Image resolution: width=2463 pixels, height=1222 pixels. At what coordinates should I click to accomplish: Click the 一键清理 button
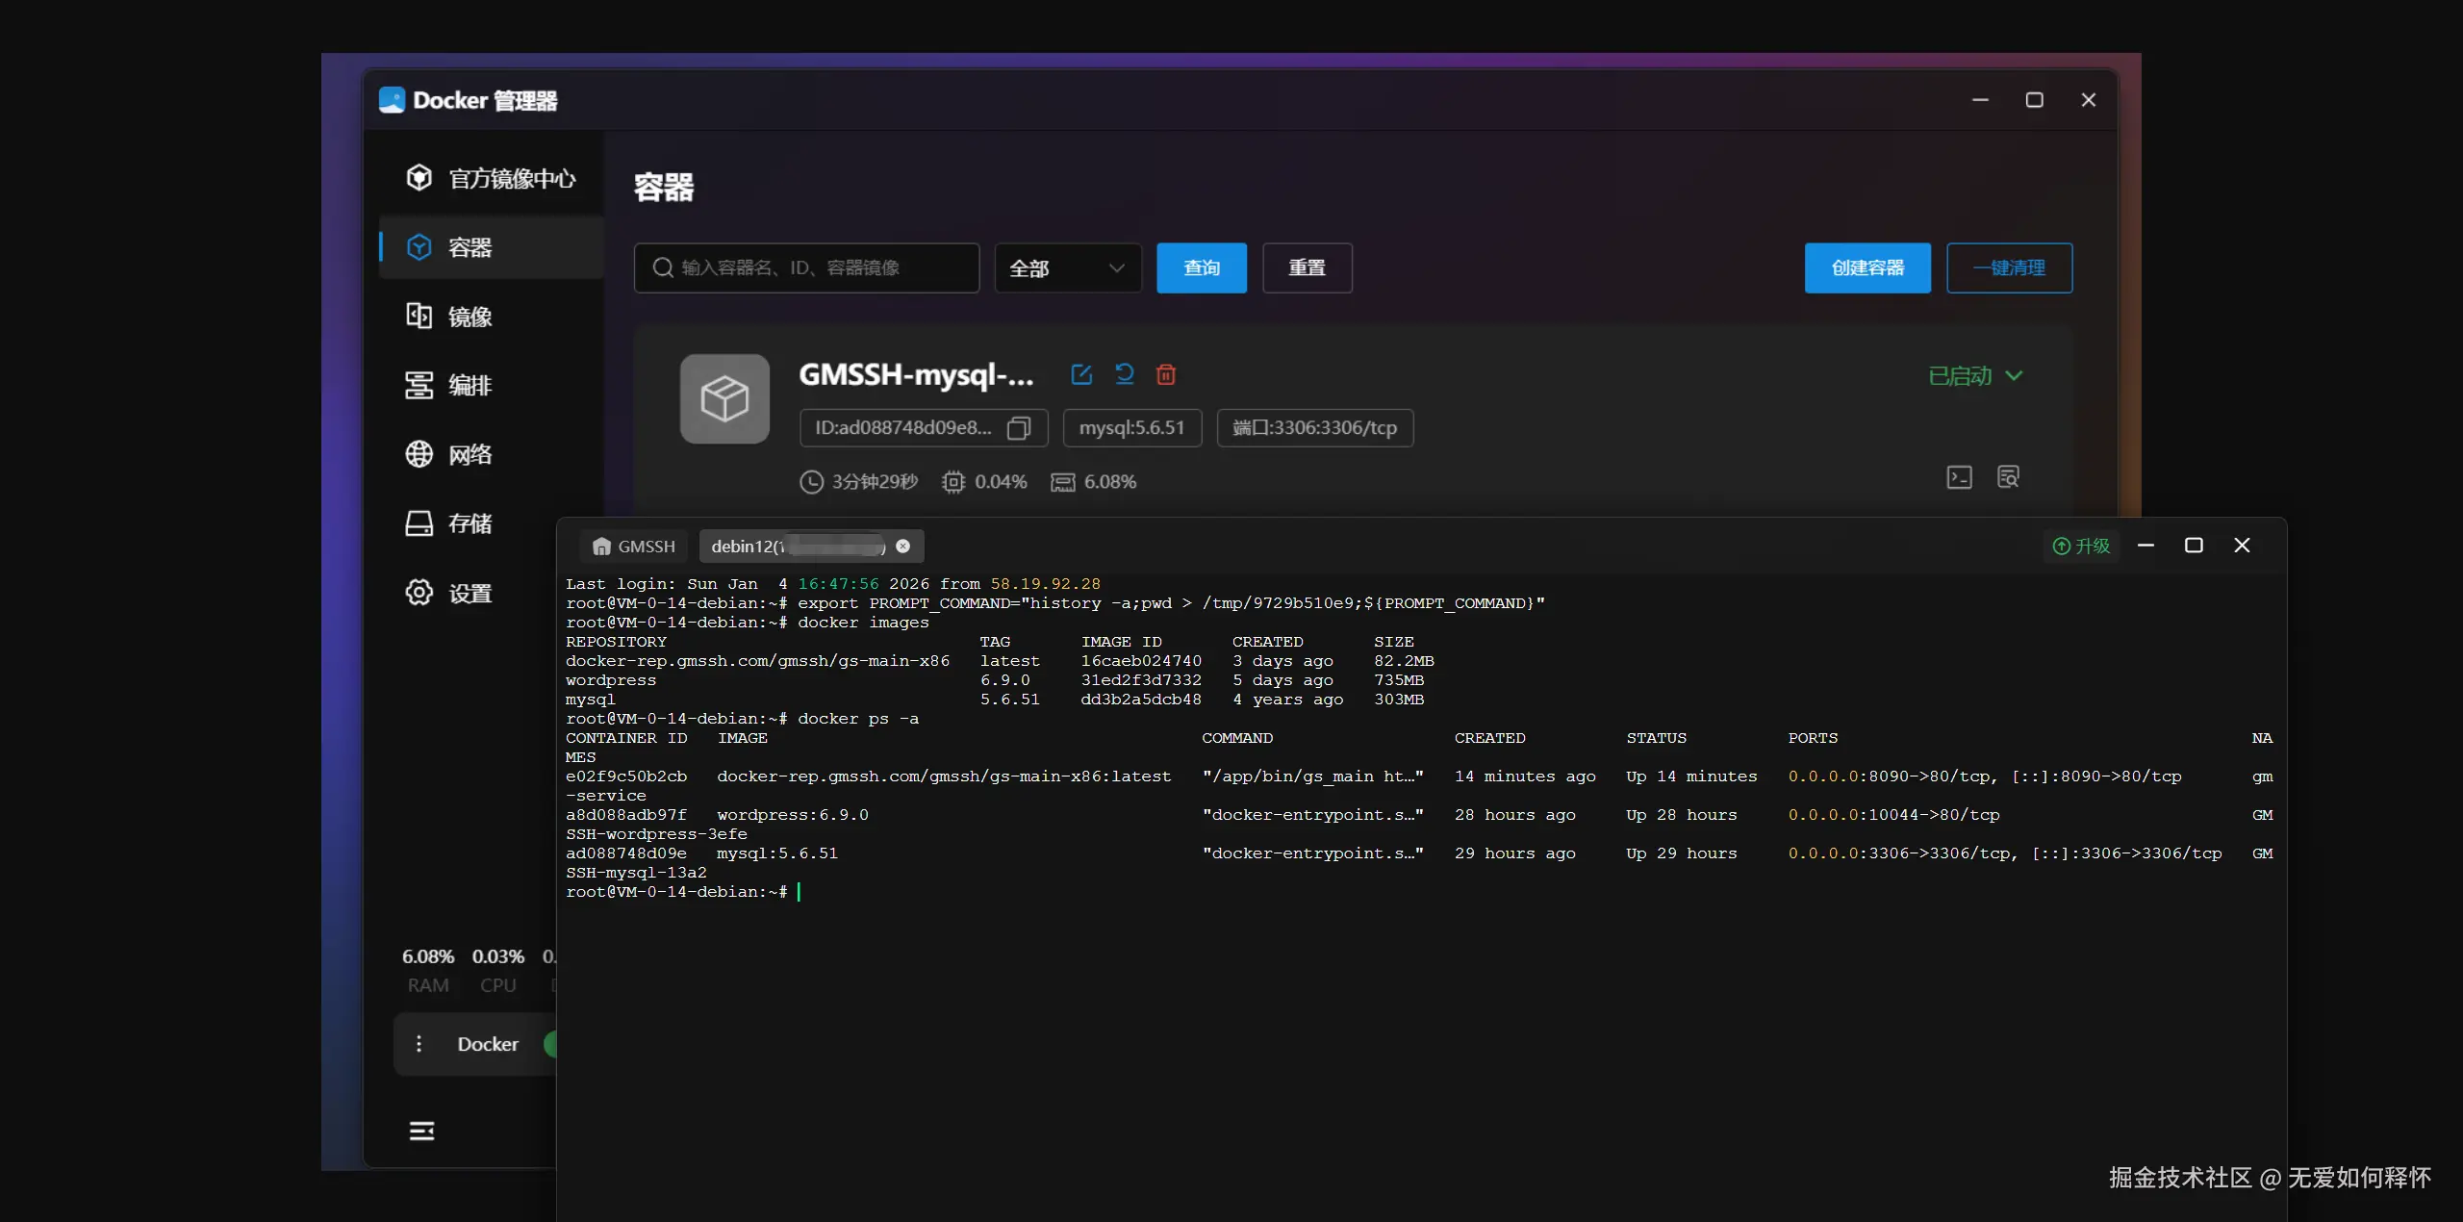[x=2009, y=268]
